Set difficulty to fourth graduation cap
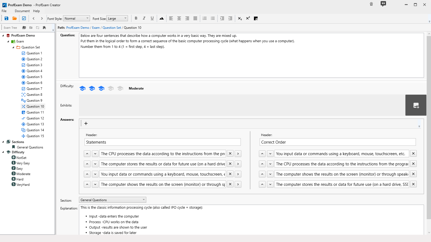431x242 pixels. point(111,88)
